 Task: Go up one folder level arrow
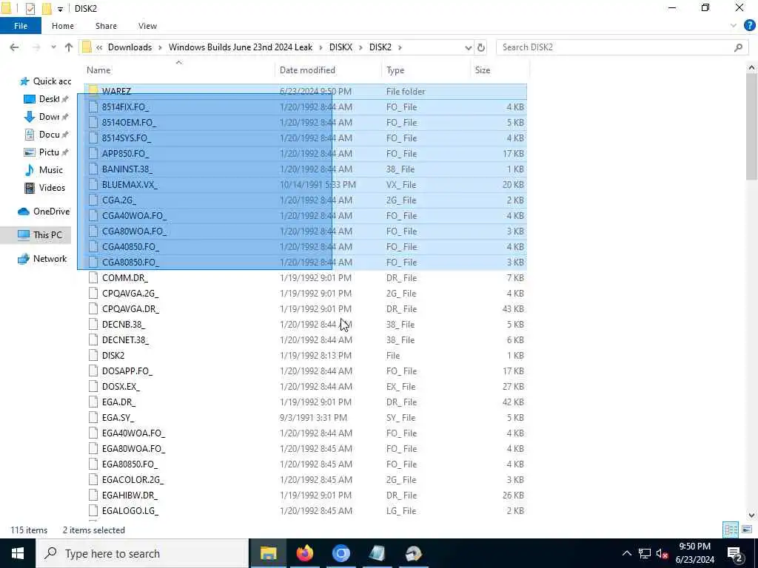click(69, 47)
